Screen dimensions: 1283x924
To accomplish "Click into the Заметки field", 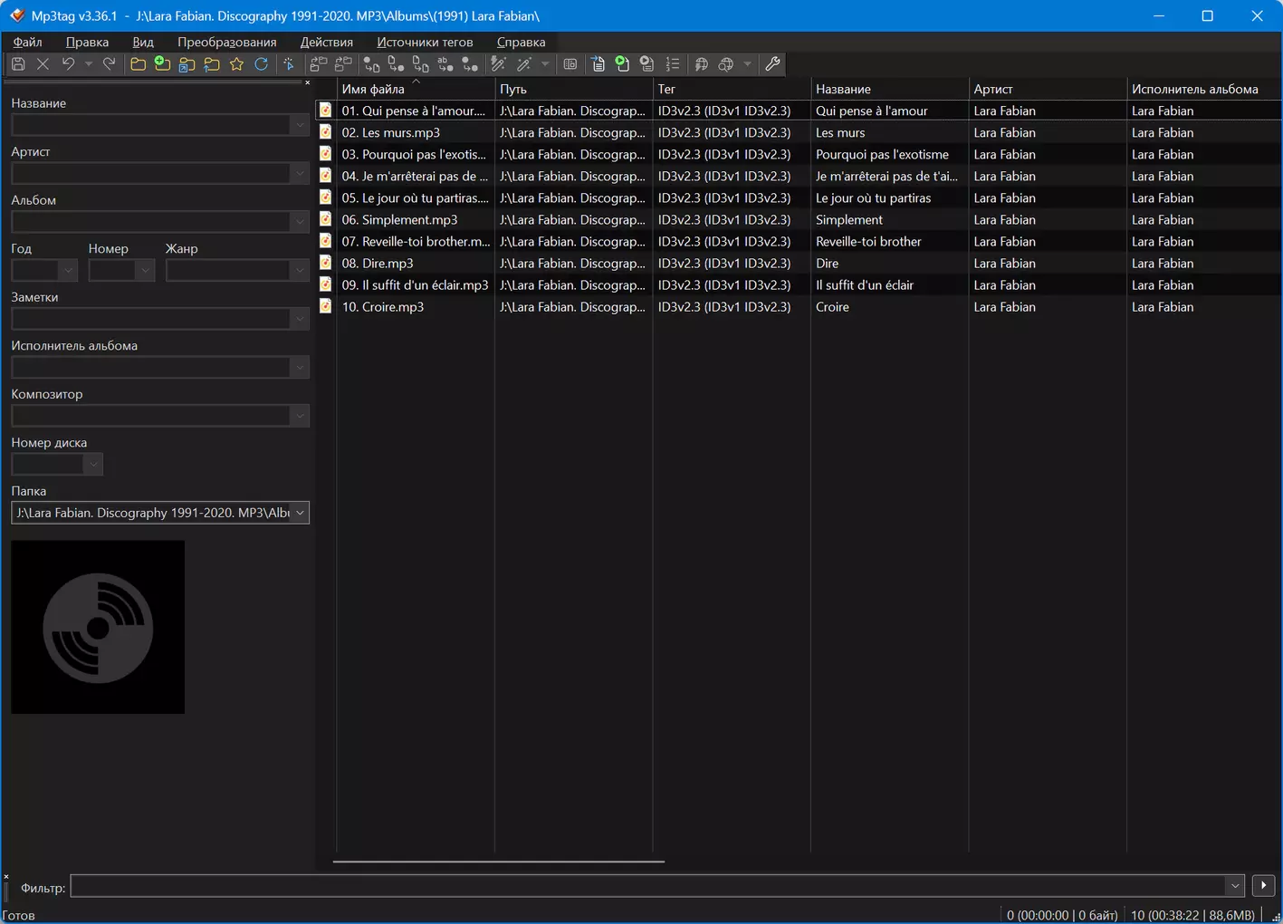I will (151, 319).
